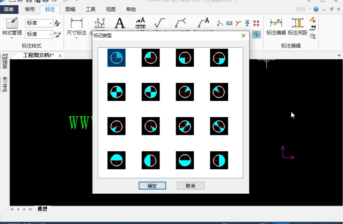Click the tolerance frame with arrow A icon
Image resolution: width=343 pixels, height=224 pixels.
click(x=140, y=23)
